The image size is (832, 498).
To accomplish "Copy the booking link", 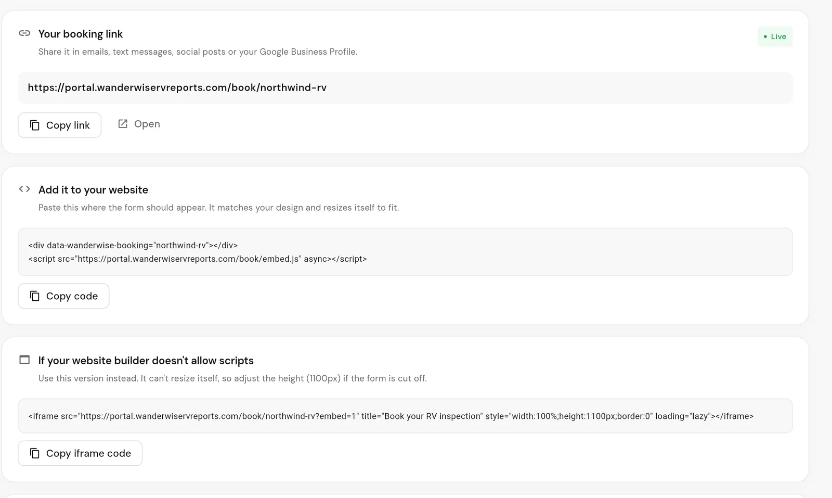I will coord(60,125).
